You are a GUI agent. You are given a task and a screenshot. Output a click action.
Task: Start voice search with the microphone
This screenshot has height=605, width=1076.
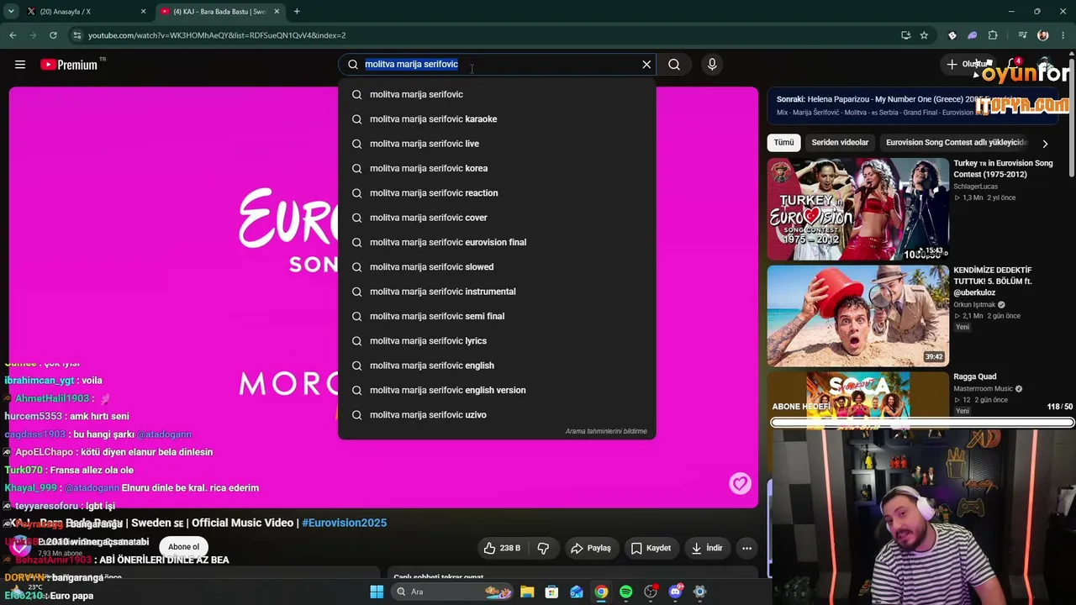pyautogui.click(x=712, y=65)
